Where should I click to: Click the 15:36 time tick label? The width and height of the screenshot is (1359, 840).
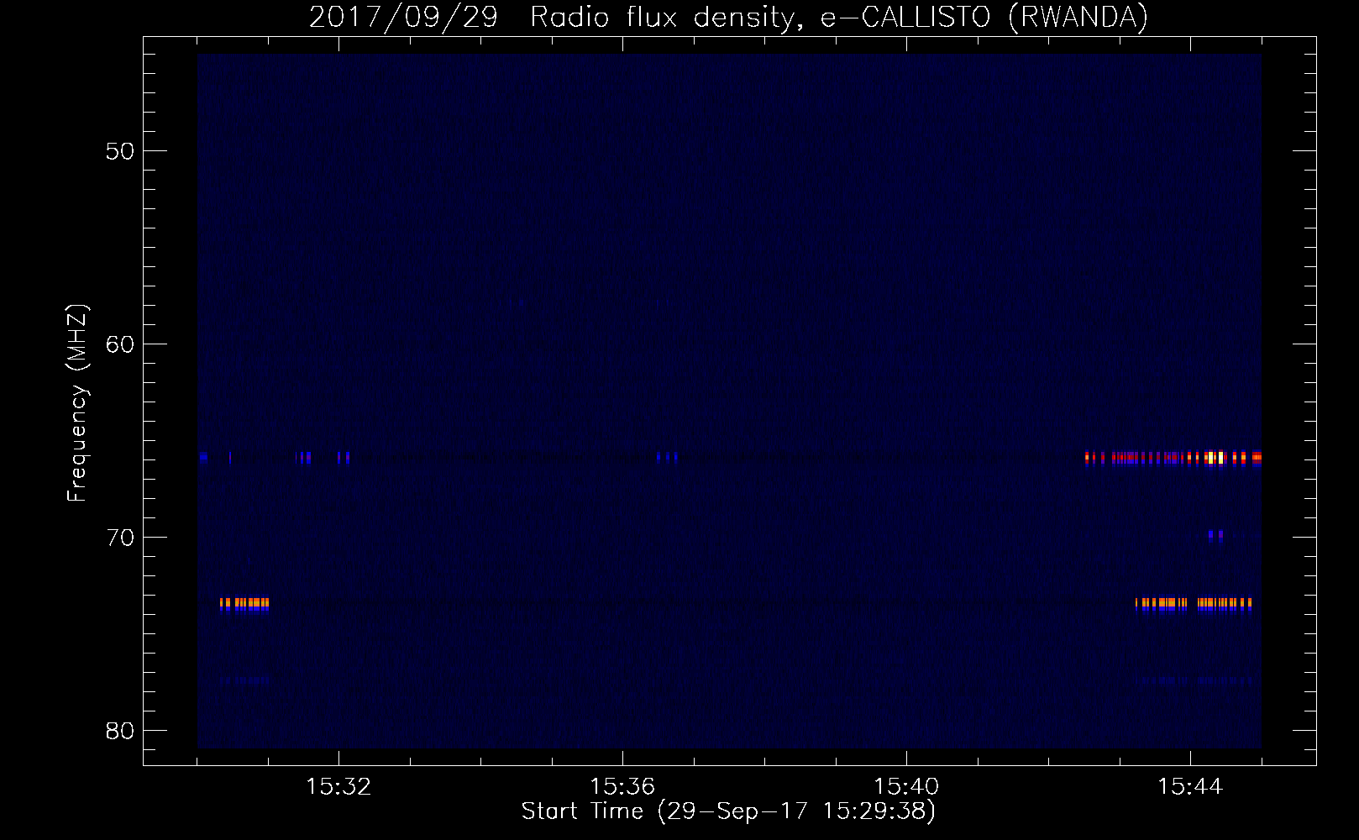[622, 787]
